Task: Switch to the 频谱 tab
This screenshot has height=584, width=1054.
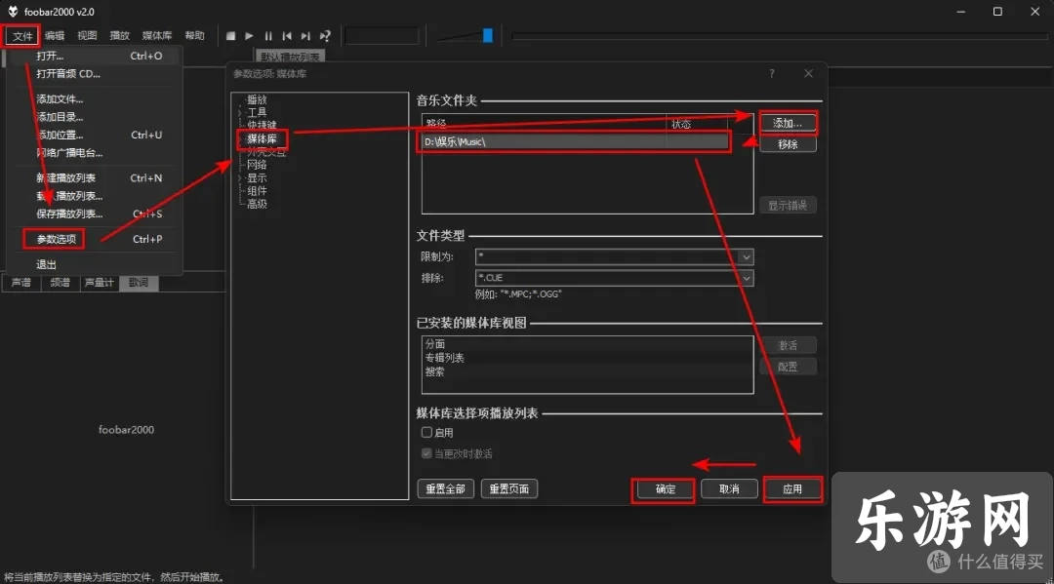Action: coord(61,283)
